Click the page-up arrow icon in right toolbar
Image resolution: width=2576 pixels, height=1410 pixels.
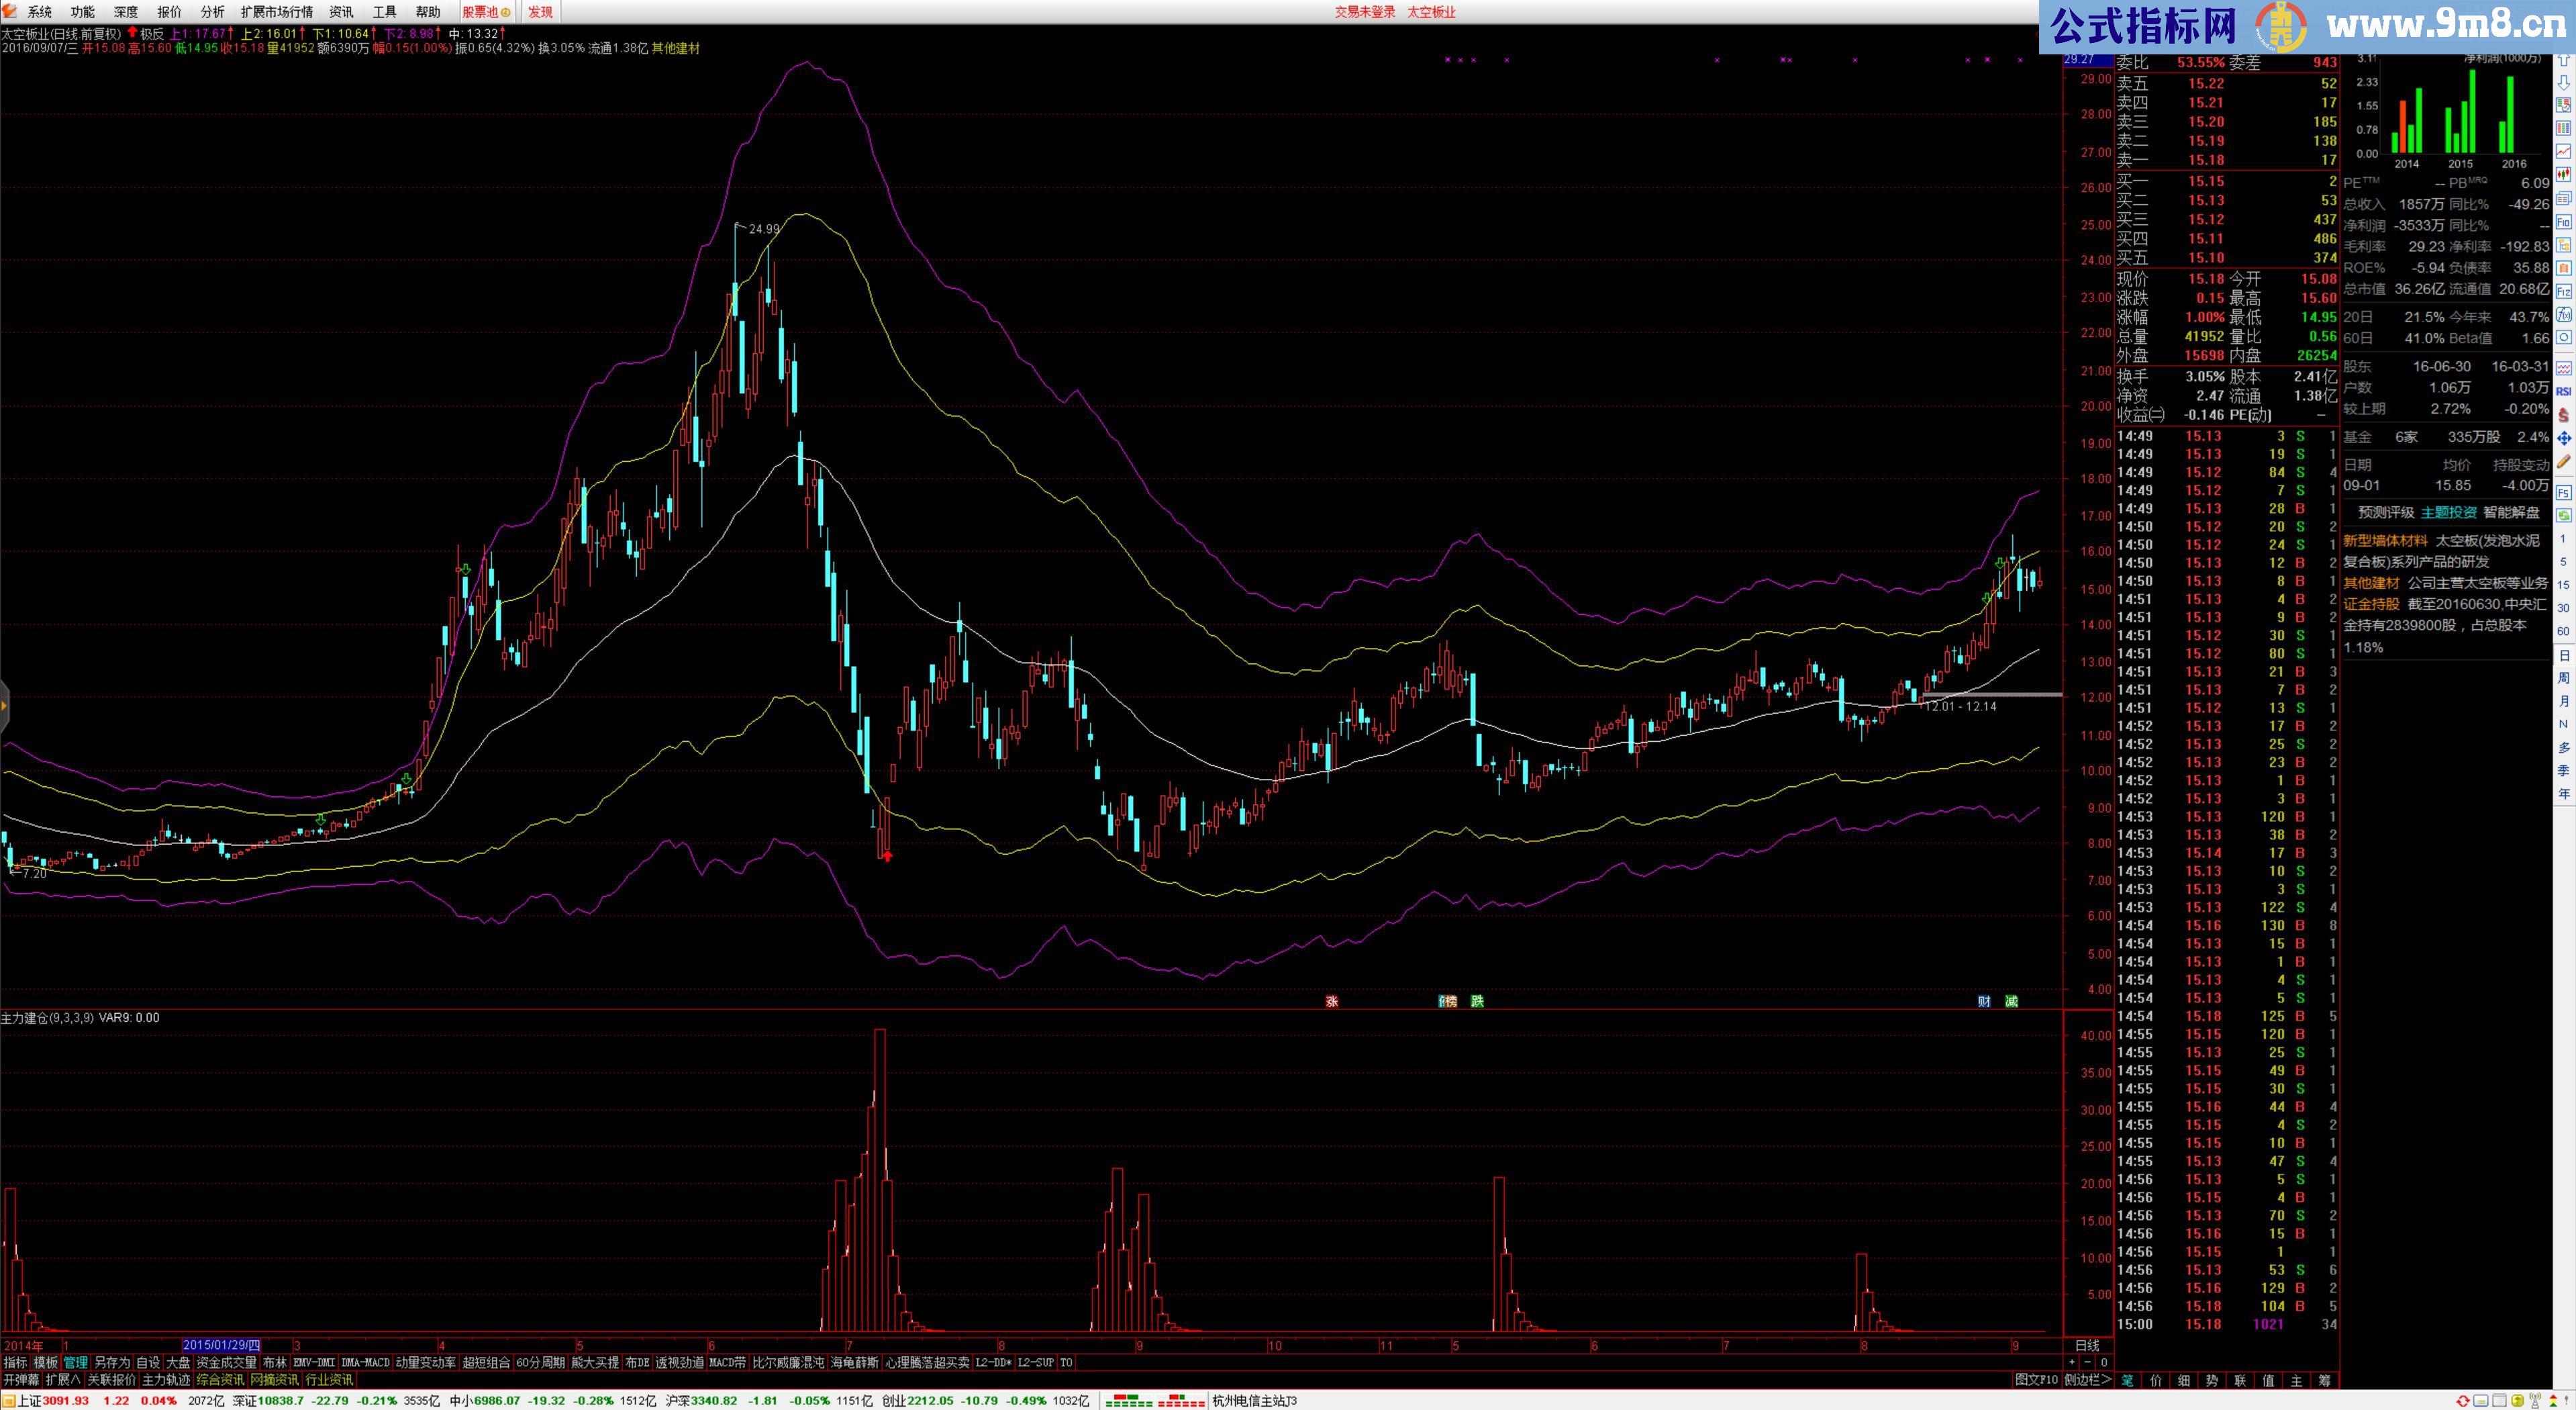click(x=2564, y=60)
